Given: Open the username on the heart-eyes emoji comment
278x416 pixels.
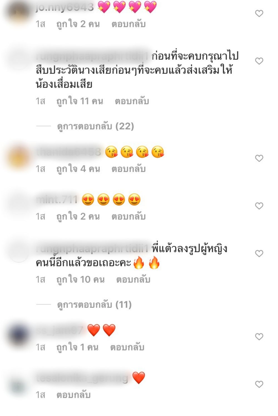Looking at the screenshot, I should pos(57,199).
